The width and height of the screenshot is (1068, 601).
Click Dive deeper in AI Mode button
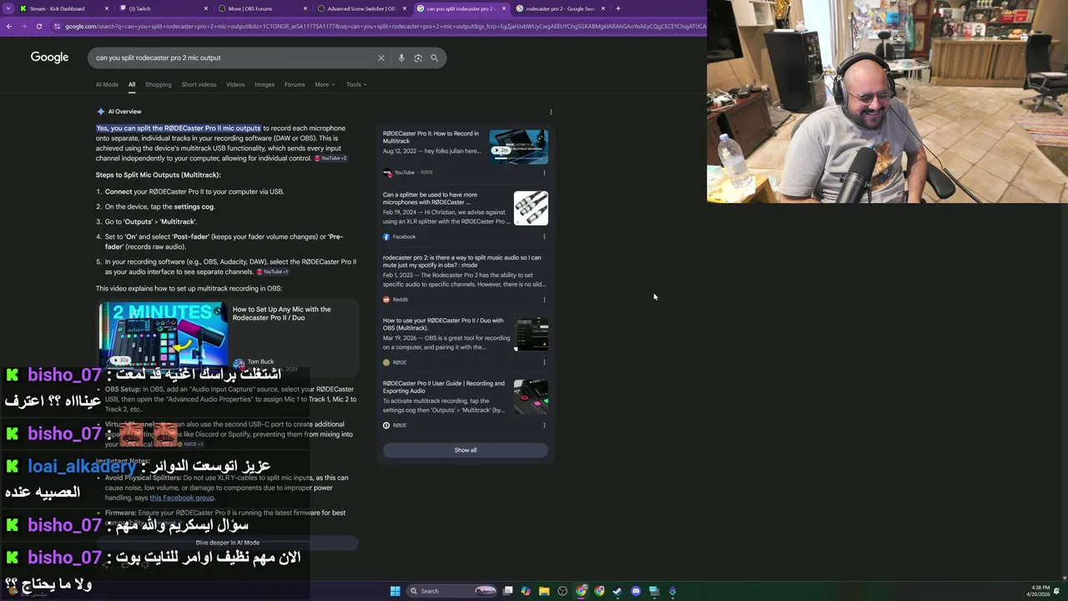click(x=227, y=543)
